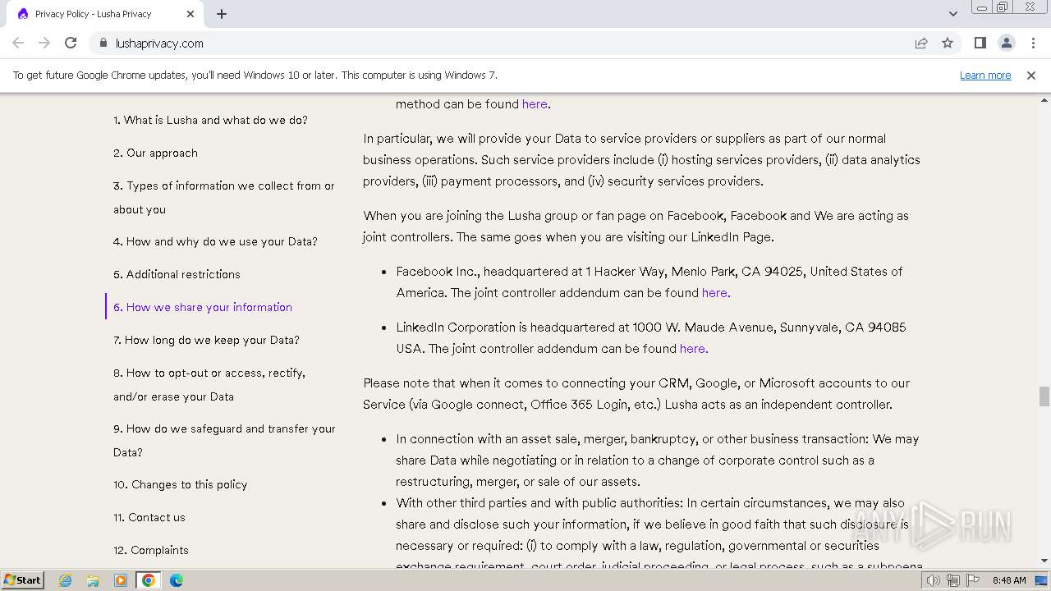Click the lock site info icon
The height and width of the screenshot is (591, 1051).
103,43
